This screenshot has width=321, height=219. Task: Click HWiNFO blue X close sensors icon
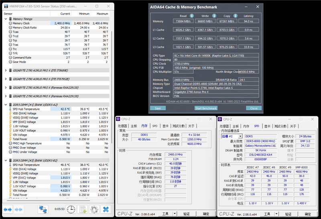[x=106, y=209]
